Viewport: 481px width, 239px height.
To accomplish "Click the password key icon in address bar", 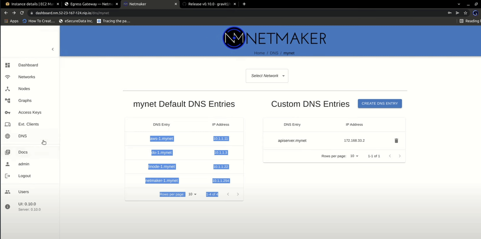I will [449, 13].
